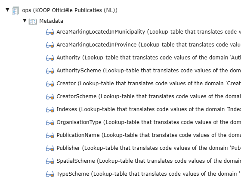Collapse the Metadata folder node
Viewport: 241px width, 180px height.
[x=25, y=21]
